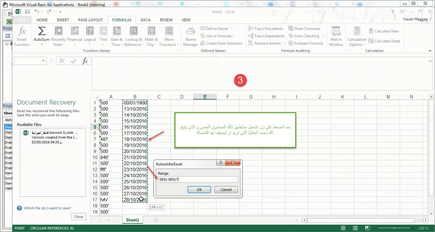Open the VIEW tab
Image resolution: width=435 pixels, height=232 pixels.
[x=186, y=20]
